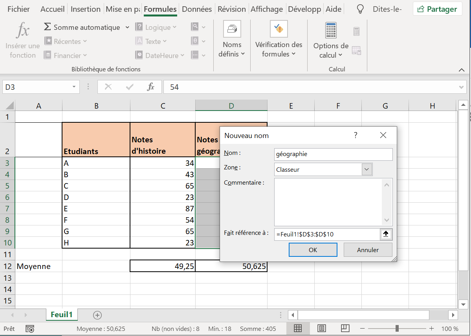
Task: Click Annuler in Nouveau nom dialog
Action: (368, 250)
